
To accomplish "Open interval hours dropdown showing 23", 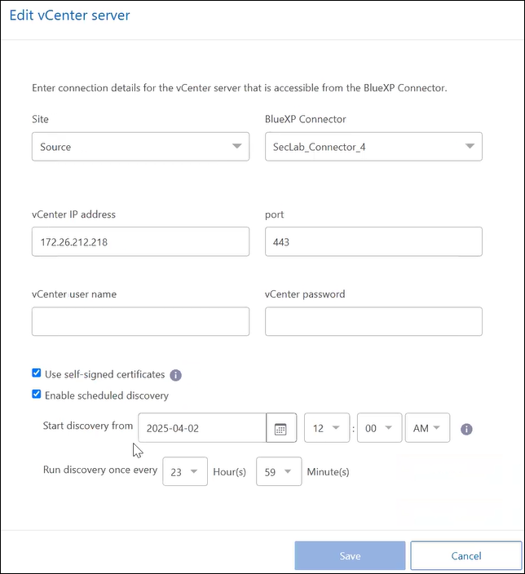I will (185, 471).
